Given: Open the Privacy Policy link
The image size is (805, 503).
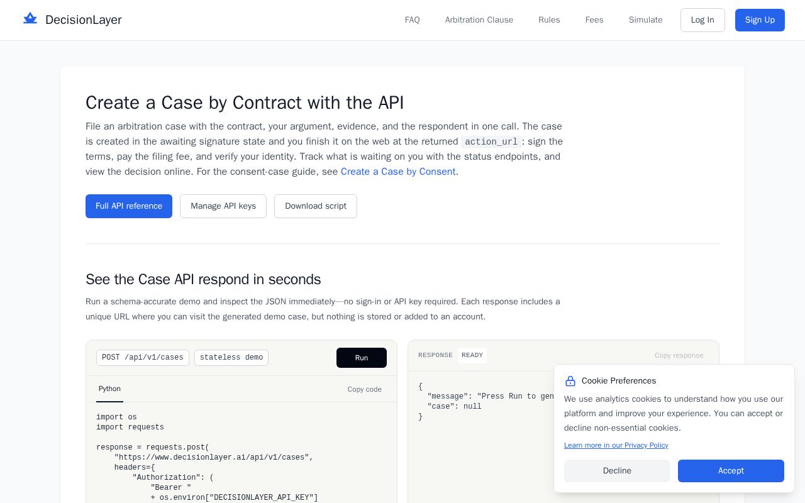Looking at the screenshot, I should [616, 445].
